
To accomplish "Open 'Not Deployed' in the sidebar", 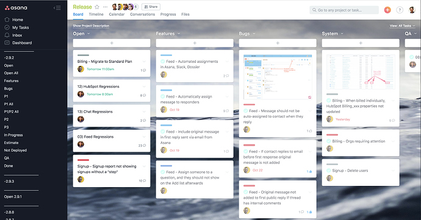I will tap(15, 151).
